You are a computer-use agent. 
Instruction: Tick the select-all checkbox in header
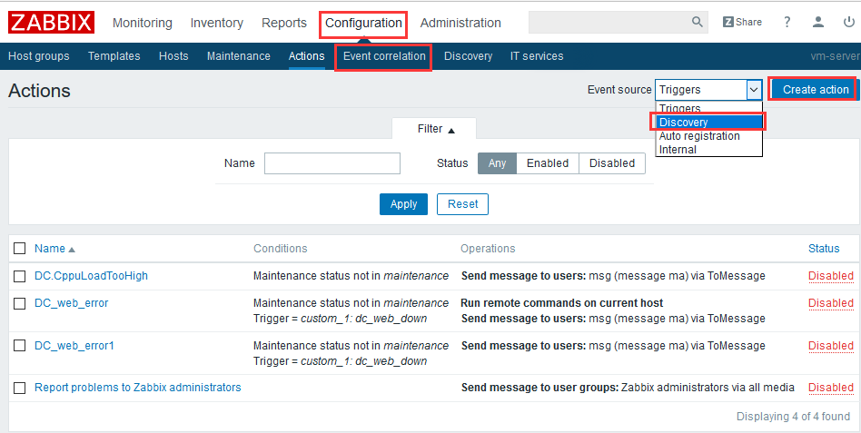(x=20, y=248)
